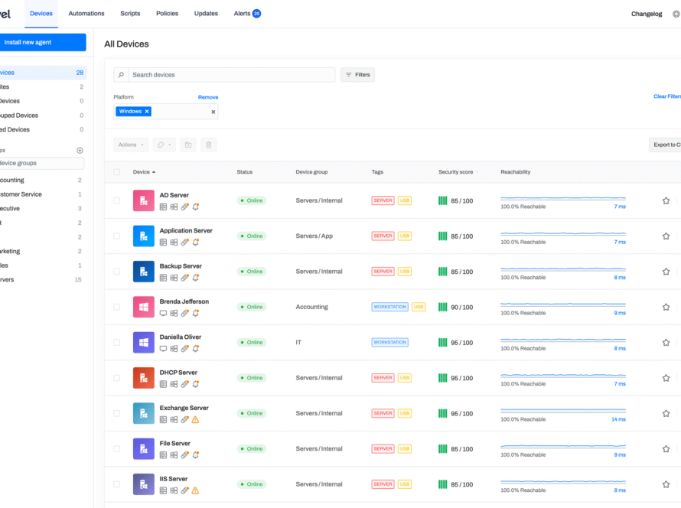Expand the tag pencil dropdown arrow
Screen dimensions: 681x508
click(168, 145)
